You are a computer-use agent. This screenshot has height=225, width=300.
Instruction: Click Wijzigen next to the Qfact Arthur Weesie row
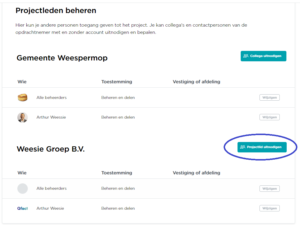(x=270, y=208)
